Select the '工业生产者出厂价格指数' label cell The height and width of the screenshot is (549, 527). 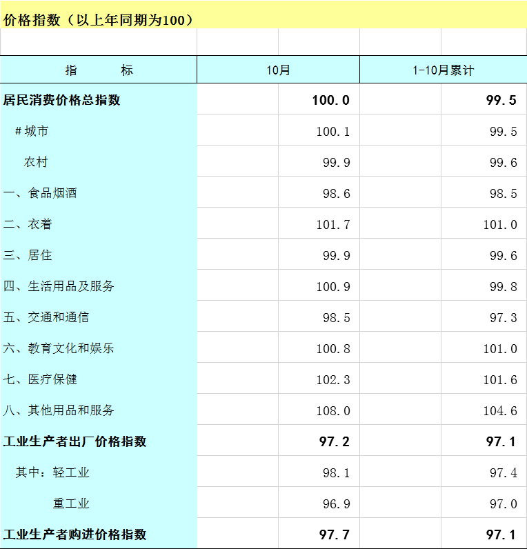pos(75,441)
